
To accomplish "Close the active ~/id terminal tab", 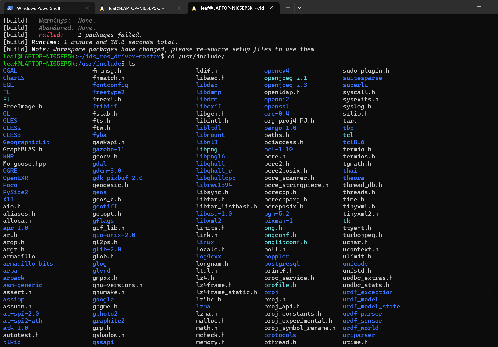I will click(271, 8).
